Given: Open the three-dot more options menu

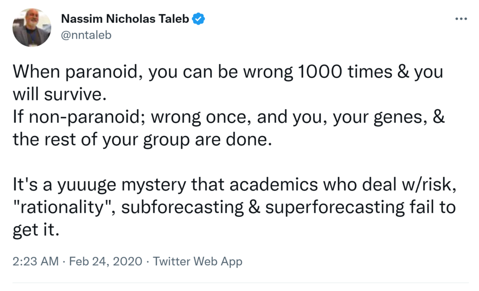Looking at the screenshot, I should coord(461,19).
